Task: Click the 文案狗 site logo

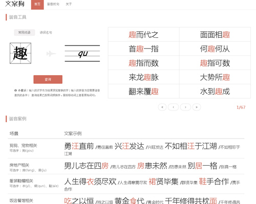Action: click(x=15, y=4)
